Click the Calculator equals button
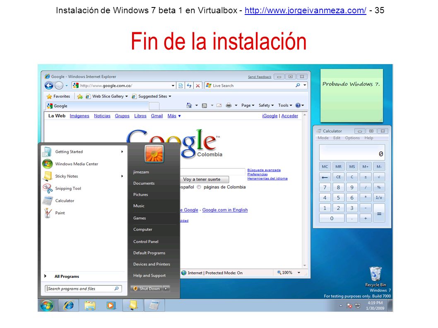This screenshot has width=438, height=328. 379,213
